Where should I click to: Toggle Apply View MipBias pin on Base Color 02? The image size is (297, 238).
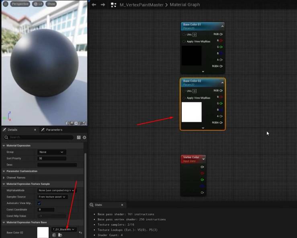click(x=184, y=98)
